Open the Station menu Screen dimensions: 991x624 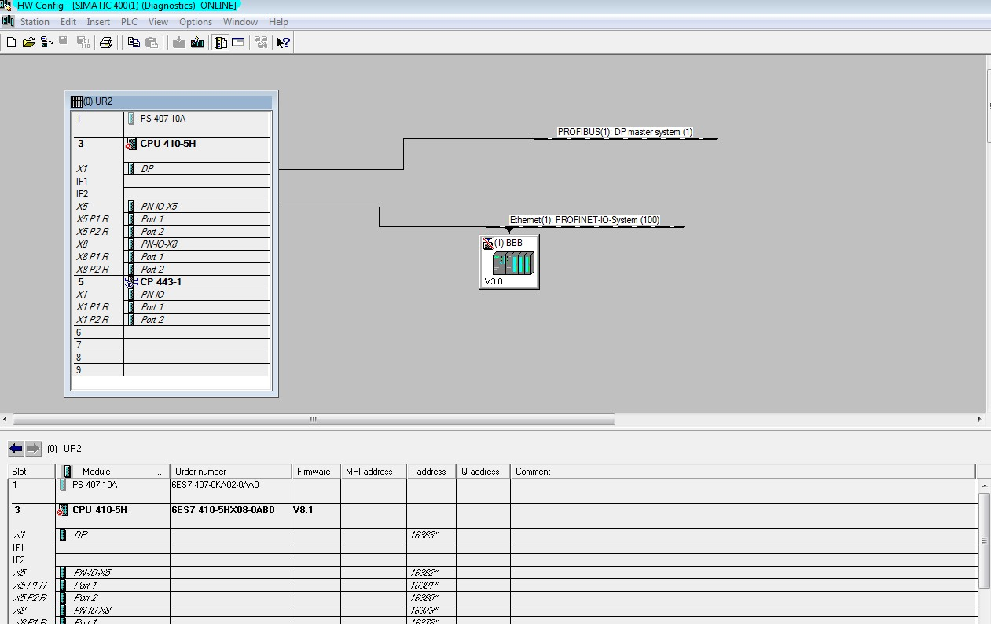(35, 22)
